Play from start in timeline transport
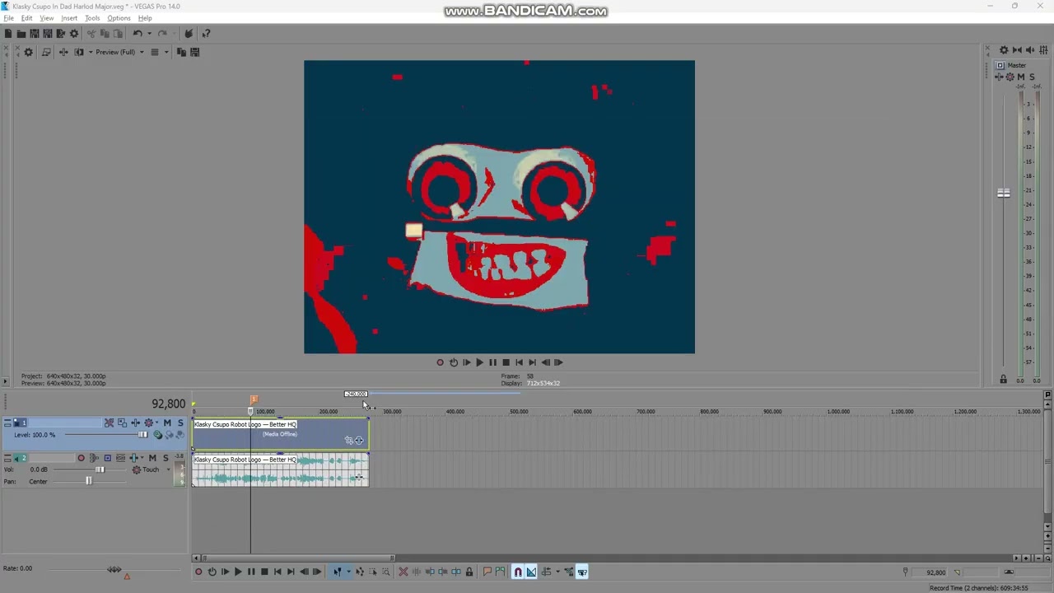The image size is (1054, 593). click(225, 572)
